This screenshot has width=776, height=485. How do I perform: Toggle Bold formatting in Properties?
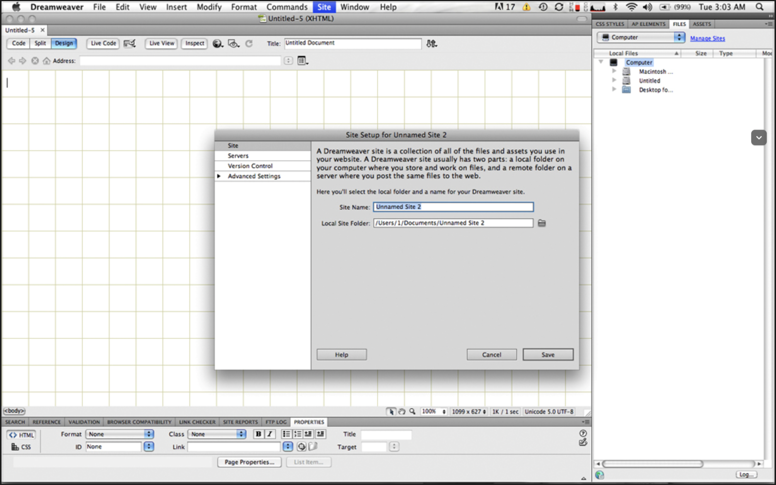click(x=258, y=434)
